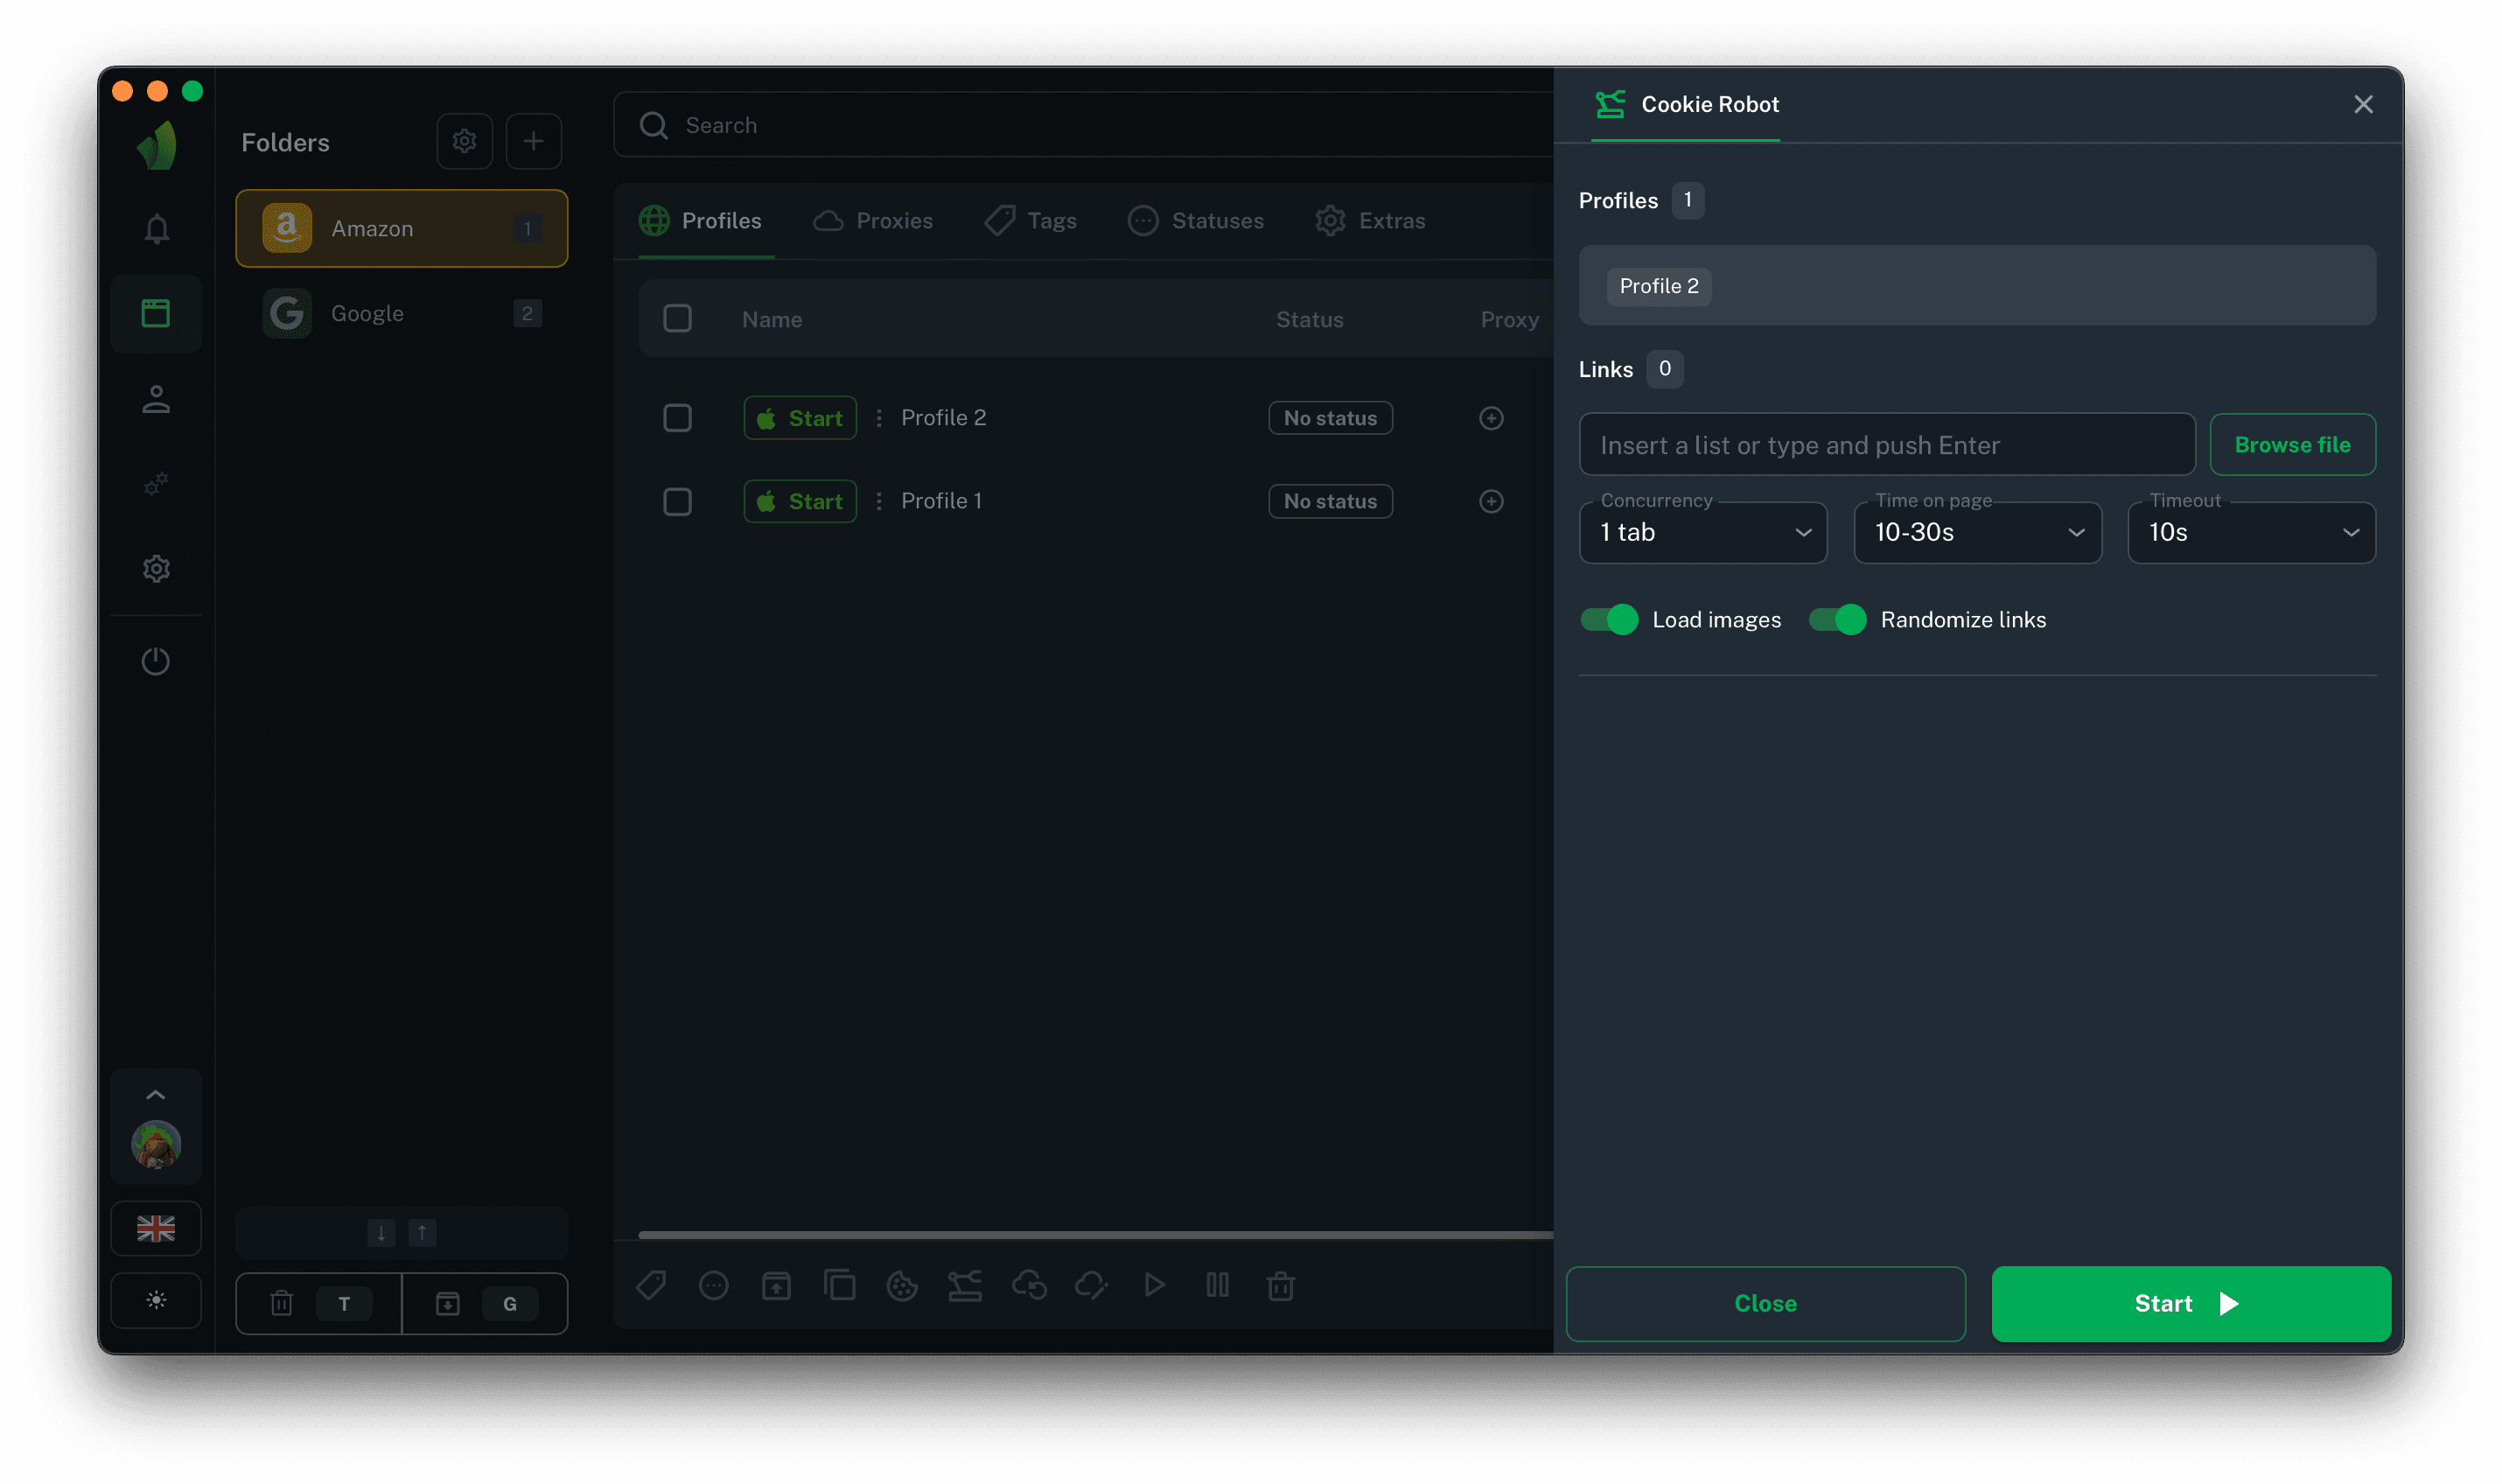The width and height of the screenshot is (2502, 1484).
Task: Add a new folder with plus icon
Action: tap(533, 141)
